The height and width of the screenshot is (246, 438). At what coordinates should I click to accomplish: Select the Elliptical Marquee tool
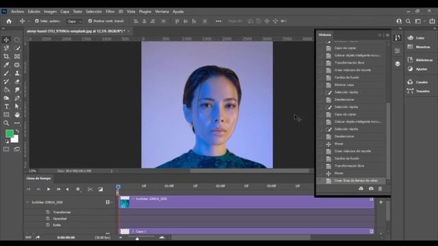(17, 40)
